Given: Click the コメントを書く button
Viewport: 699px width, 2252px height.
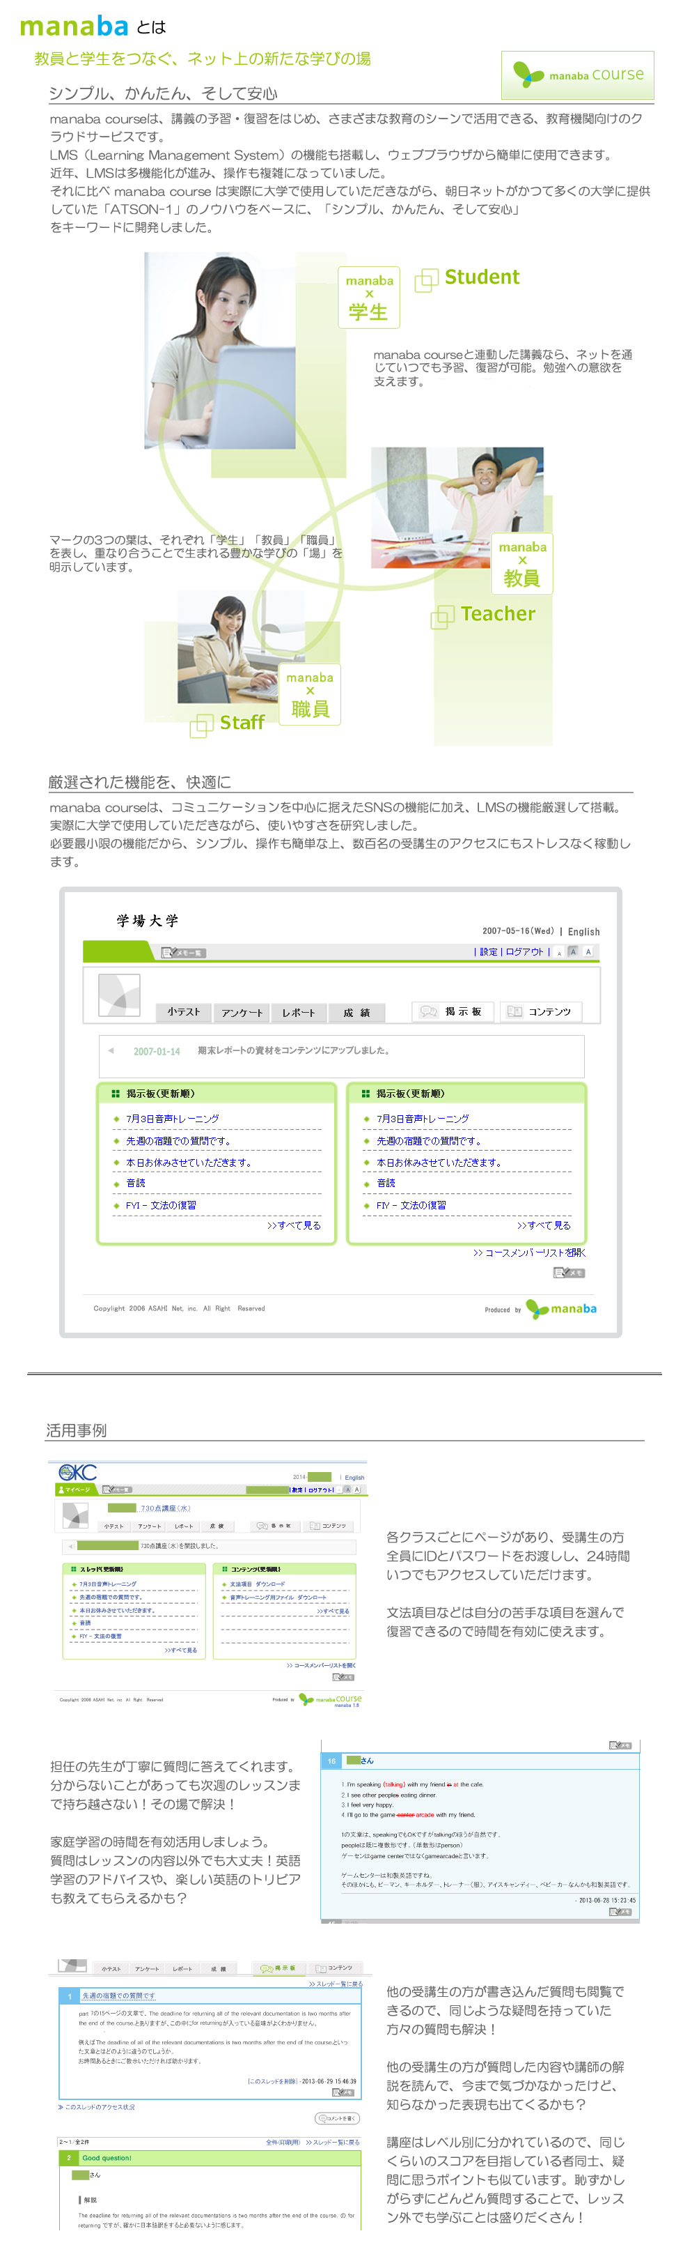Looking at the screenshot, I should click(337, 2118).
